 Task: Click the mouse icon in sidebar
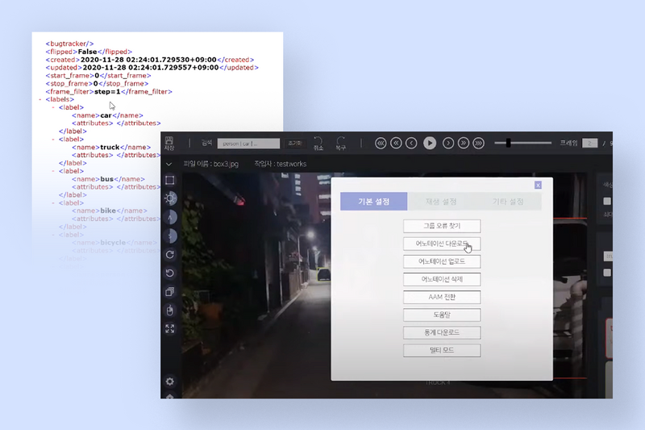tap(170, 310)
